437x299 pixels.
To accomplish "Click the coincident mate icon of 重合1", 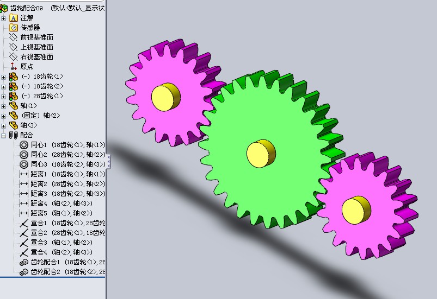I will [x=24, y=223].
